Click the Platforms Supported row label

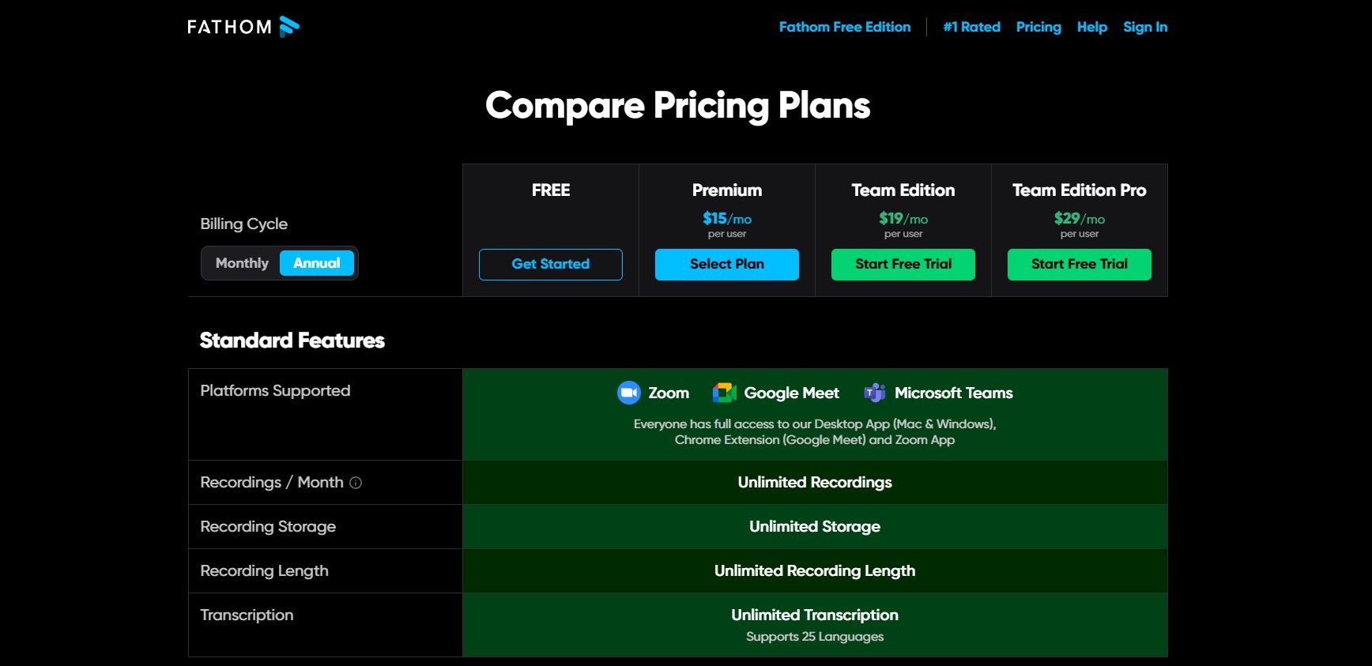point(275,391)
